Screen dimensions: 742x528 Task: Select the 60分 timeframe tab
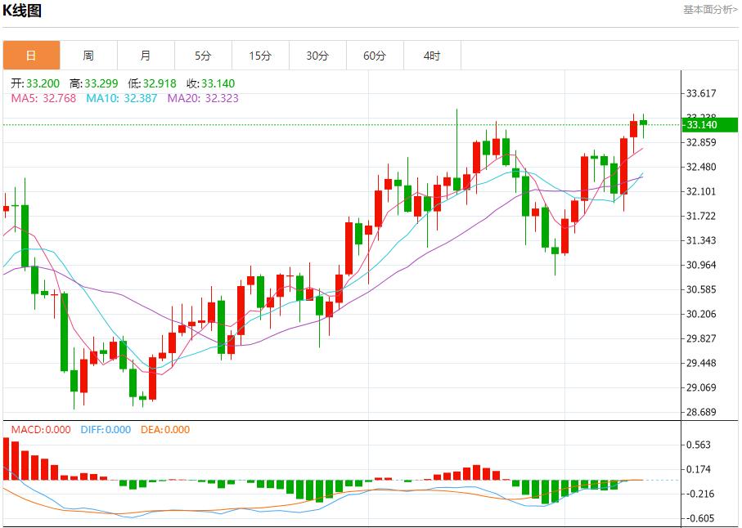[375, 56]
